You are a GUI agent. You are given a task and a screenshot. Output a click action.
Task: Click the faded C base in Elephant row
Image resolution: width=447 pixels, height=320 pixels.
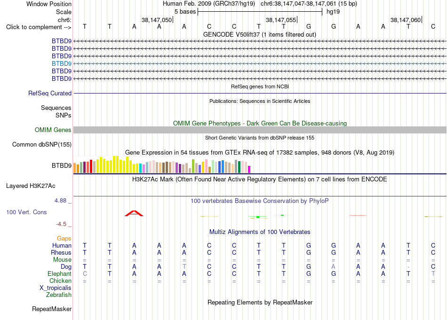click(x=85, y=273)
